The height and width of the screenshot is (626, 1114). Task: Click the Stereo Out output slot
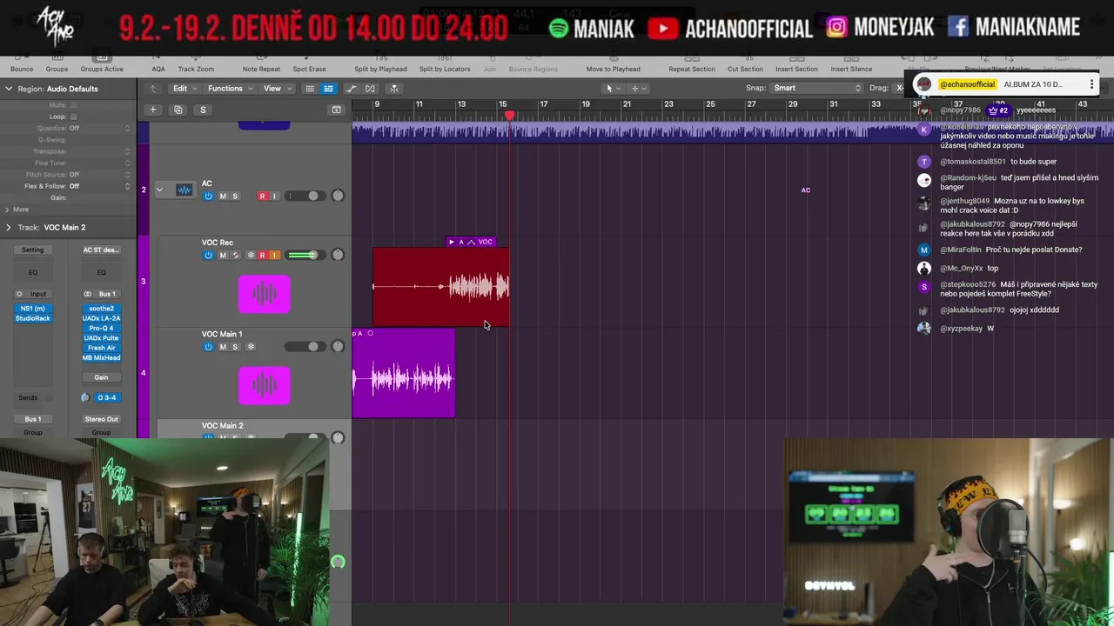[101, 419]
